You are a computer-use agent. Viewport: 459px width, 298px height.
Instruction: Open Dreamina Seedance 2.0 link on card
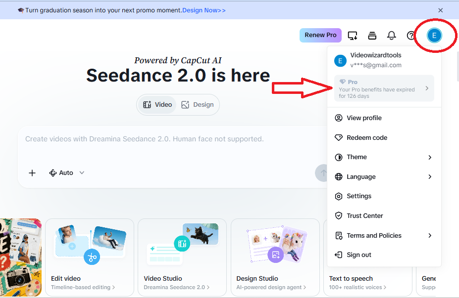176,287
